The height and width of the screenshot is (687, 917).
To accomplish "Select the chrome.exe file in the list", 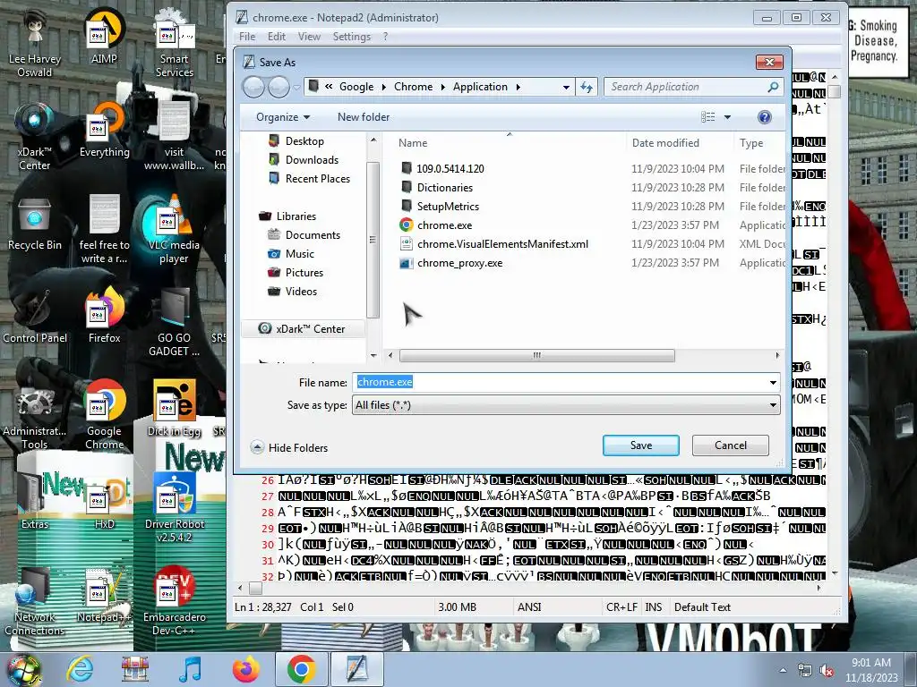I will coord(444,225).
